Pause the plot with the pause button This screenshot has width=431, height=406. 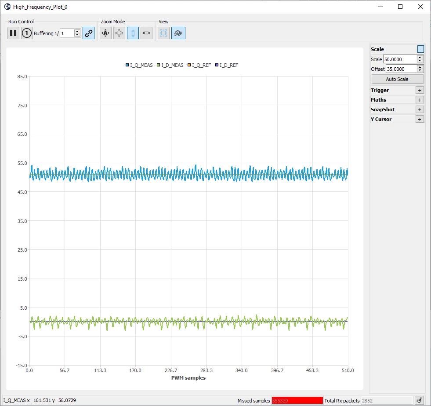13,33
